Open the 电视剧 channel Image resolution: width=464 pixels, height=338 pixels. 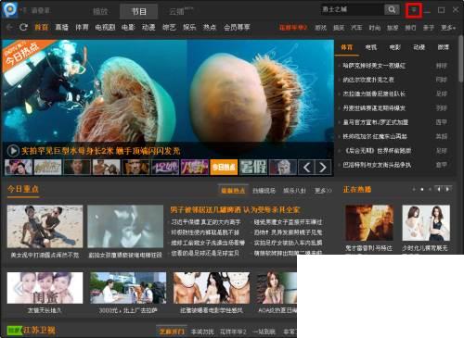[x=105, y=27]
